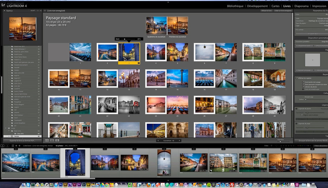Collapse the Aperçu panel triangle
328x188 pixels.
pos(4,11)
